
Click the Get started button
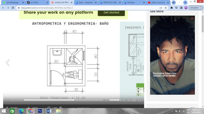[x=111, y=12]
